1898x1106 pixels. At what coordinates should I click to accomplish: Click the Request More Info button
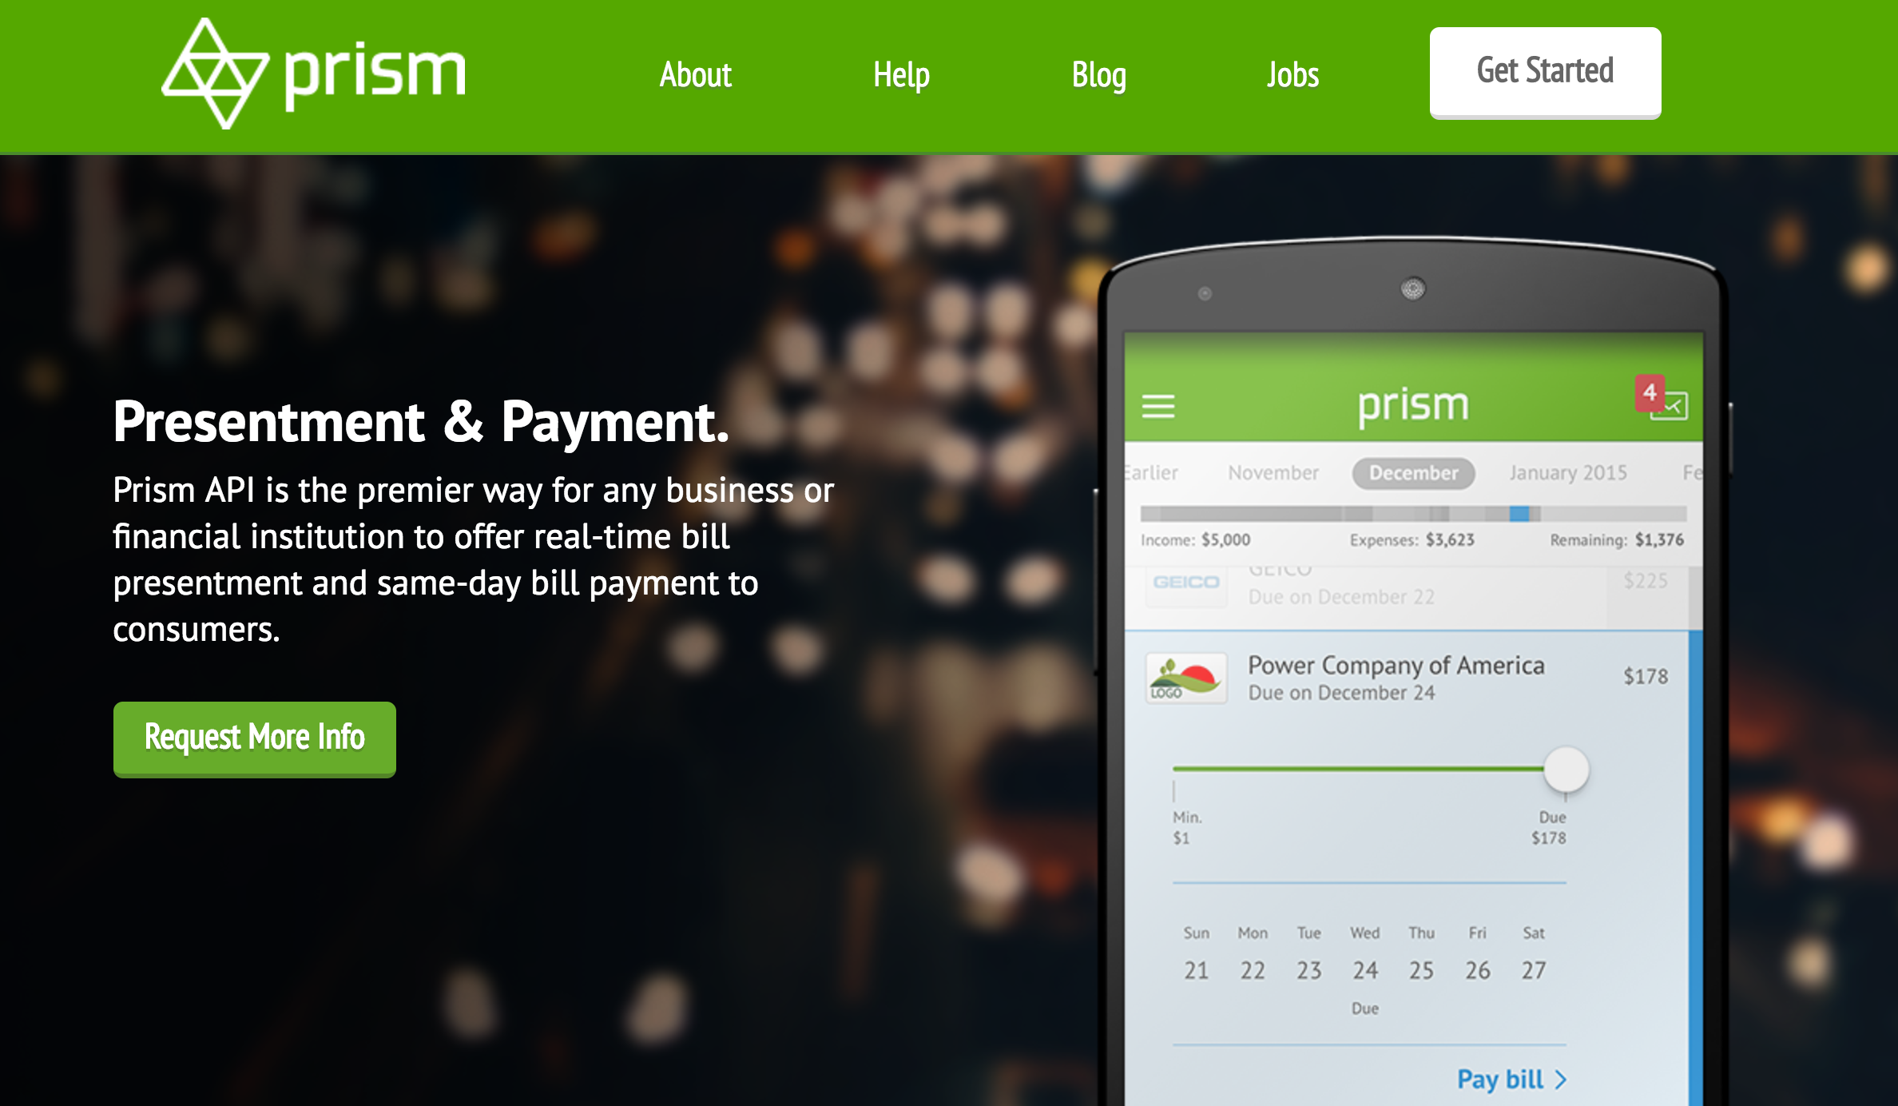(x=256, y=736)
